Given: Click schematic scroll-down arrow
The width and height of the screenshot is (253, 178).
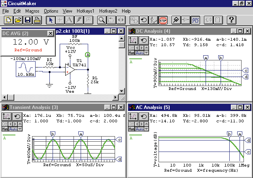Looking at the screenshot, I should point(121,91).
